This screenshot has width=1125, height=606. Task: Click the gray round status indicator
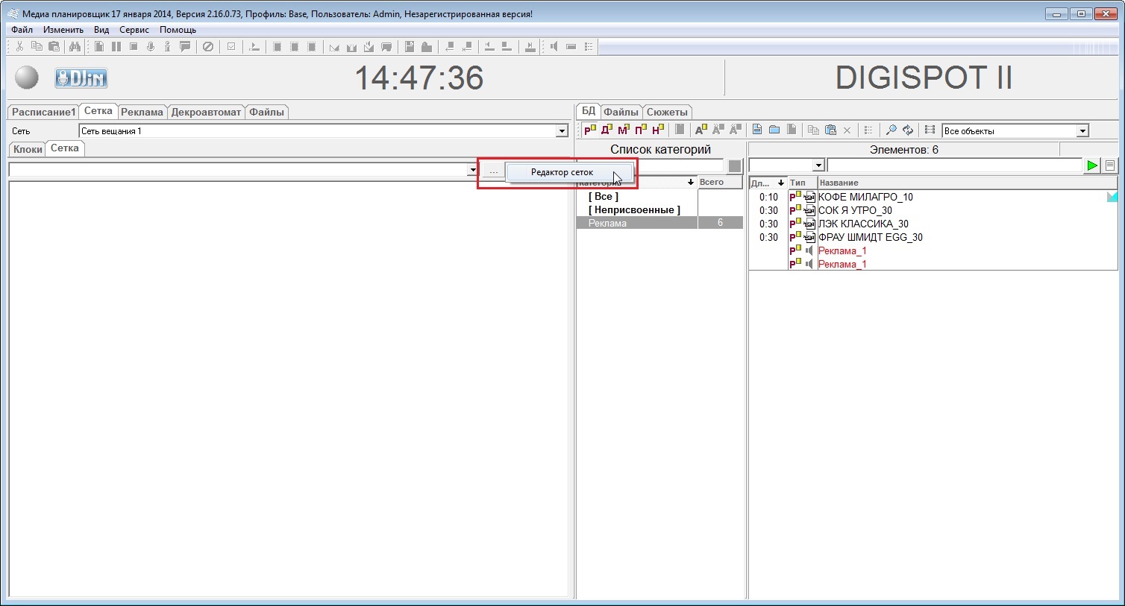(27, 78)
